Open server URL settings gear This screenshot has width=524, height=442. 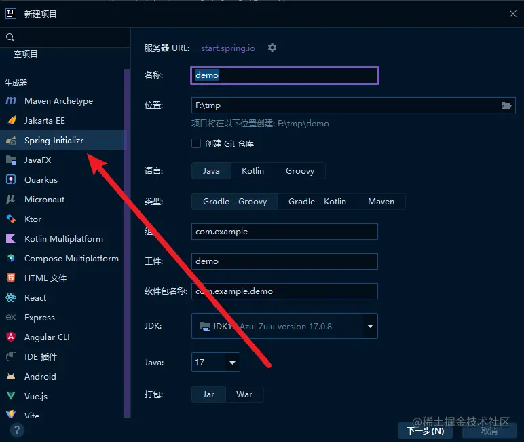[272, 48]
